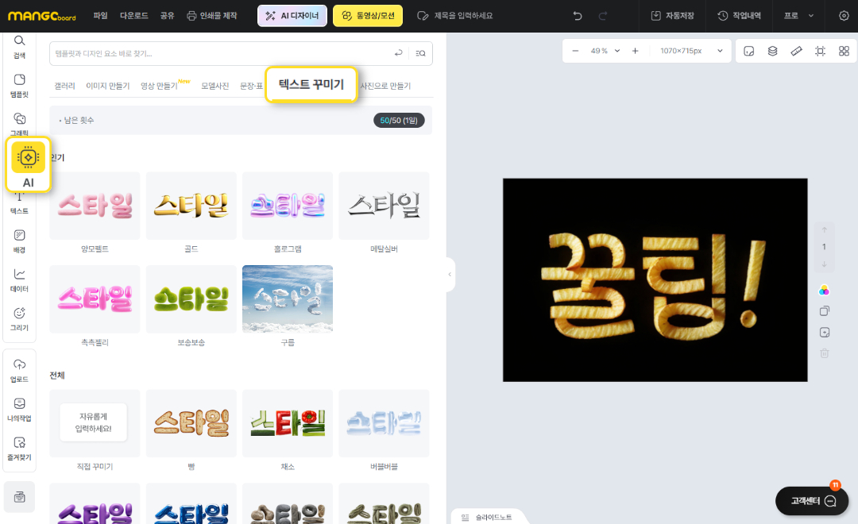858x524 pixels.
Task: Click the undo arrow in header
Action: (578, 16)
